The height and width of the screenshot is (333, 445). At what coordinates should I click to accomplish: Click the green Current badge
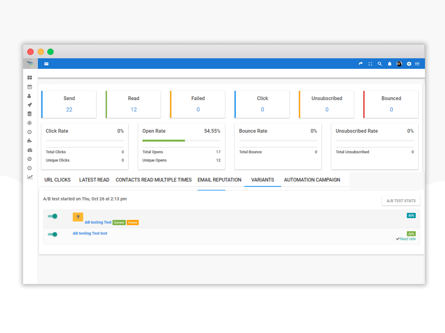coord(119,223)
